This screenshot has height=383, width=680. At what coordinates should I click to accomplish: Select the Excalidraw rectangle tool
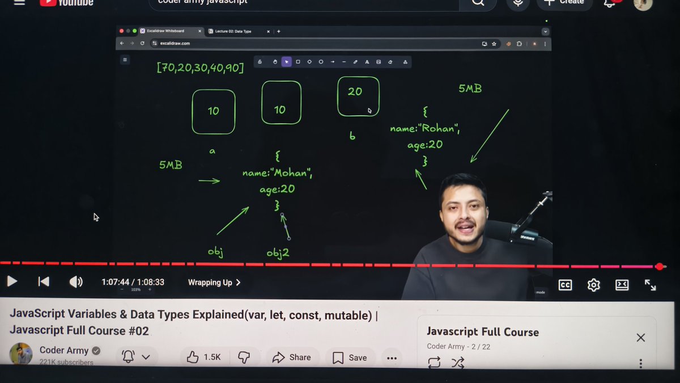(x=298, y=62)
